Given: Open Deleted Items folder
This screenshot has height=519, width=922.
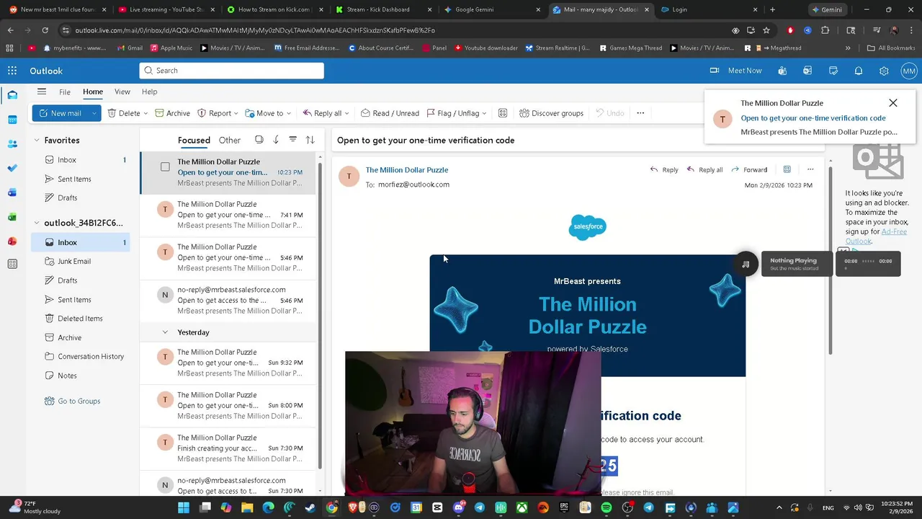Looking at the screenshot, I should (x=80, y=319).
